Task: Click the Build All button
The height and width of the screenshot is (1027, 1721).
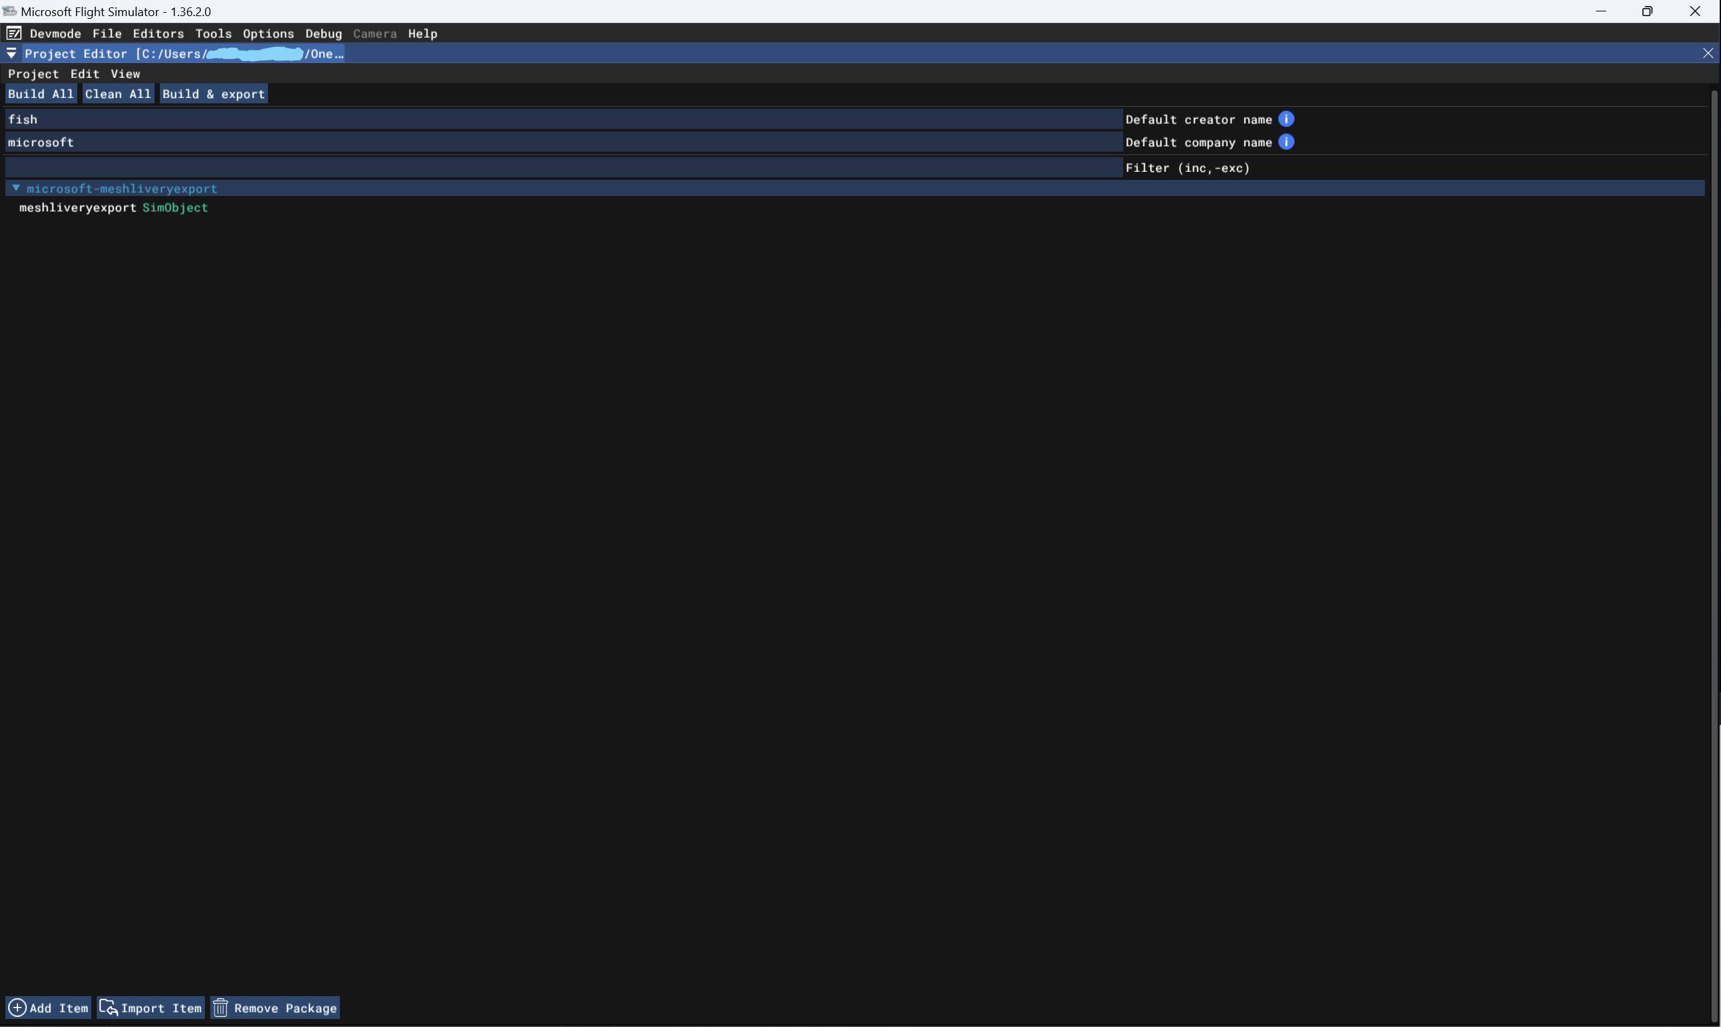Action: (x=40, y=93)
